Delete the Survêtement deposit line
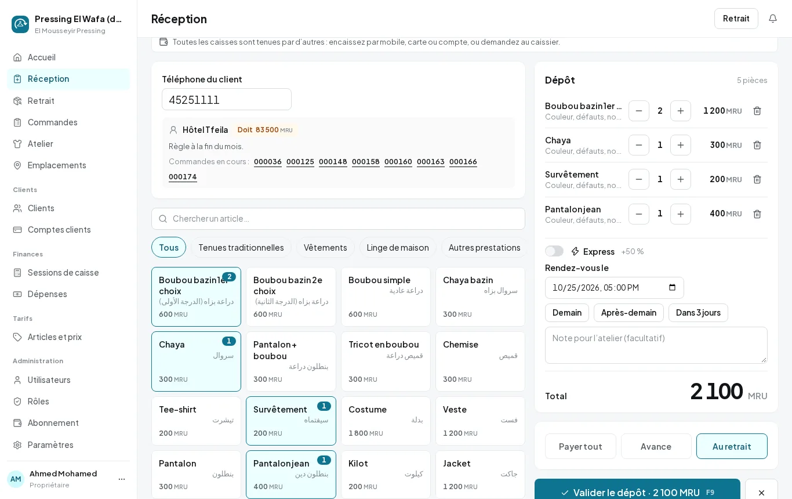Viewport: 792px width, 499px height. pos(757,179)
